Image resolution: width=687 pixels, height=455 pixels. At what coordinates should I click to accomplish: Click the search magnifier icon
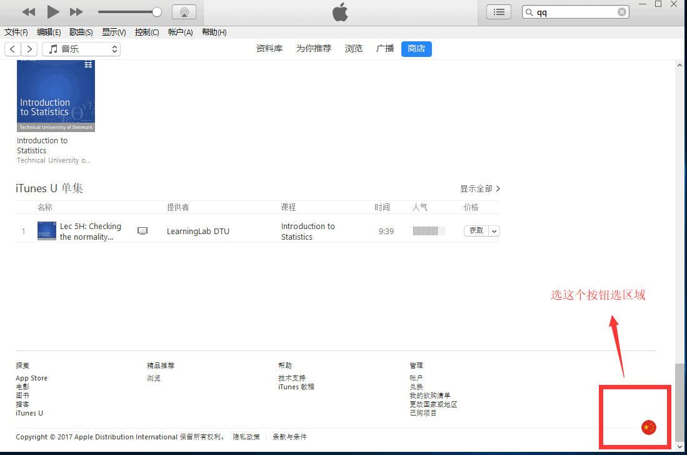click(x=529, y=12)
